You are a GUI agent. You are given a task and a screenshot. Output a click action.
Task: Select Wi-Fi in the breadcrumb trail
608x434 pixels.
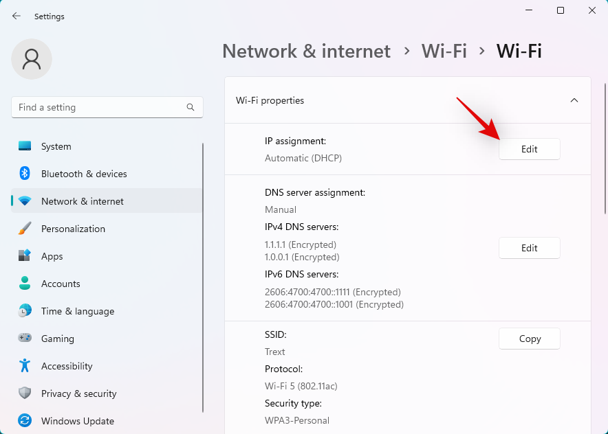[444, 51]
